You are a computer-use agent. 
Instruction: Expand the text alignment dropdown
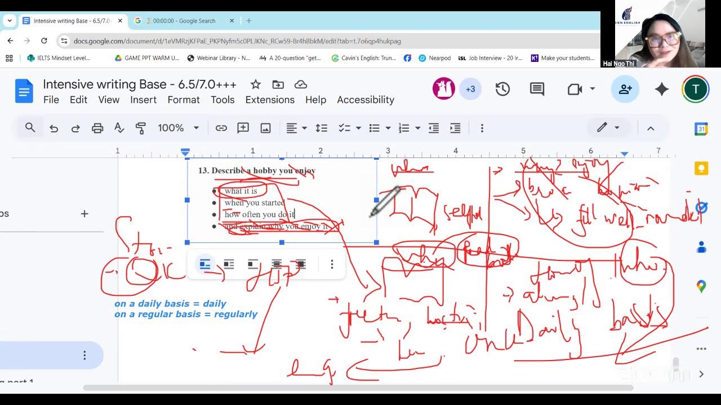pos(304,128)
